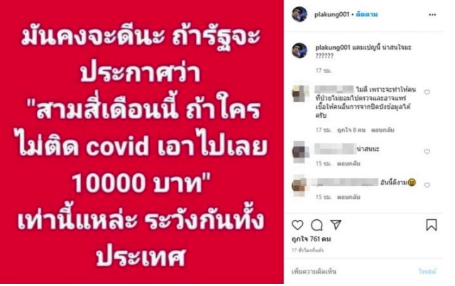Like the 'น่าสนนะ' comment heart
Viewport: 455px width, 286px height.
click(427, 152)
